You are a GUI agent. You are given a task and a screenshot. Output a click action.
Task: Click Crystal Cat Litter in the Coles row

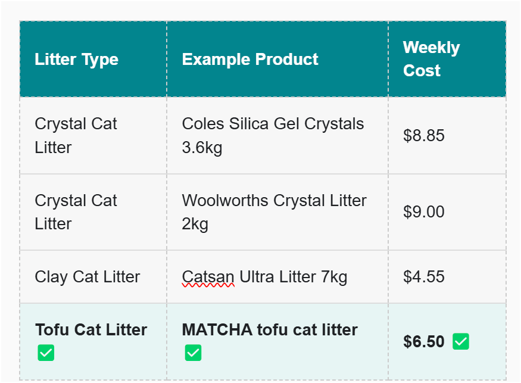click(76, 135)
